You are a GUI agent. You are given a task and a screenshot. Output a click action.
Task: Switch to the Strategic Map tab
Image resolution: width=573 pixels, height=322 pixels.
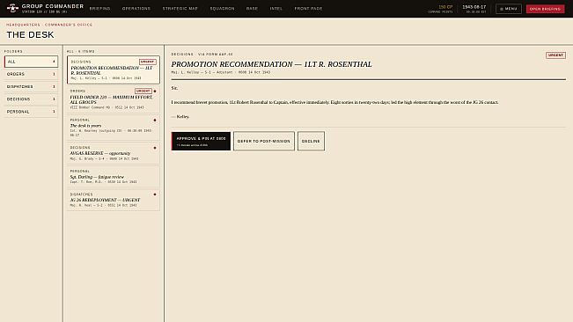click(x=180, y=9)
